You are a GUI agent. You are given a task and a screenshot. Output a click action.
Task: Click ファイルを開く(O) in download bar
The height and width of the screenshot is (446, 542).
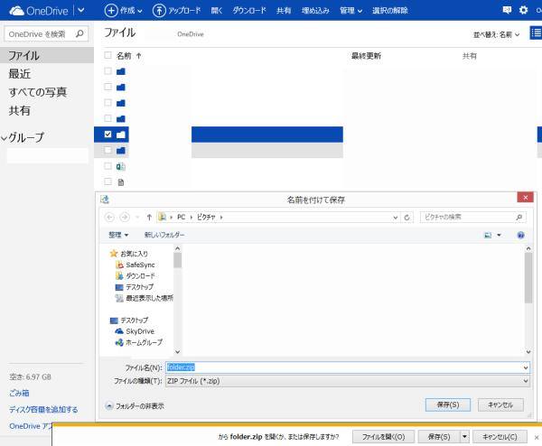tap(384, 436)
